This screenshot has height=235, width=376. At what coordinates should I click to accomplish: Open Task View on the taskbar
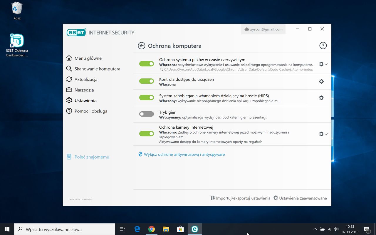[122, 229]
